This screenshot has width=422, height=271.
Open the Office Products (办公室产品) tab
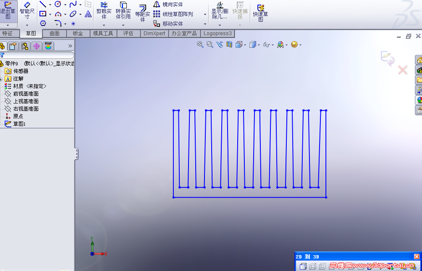coord(184,34)
